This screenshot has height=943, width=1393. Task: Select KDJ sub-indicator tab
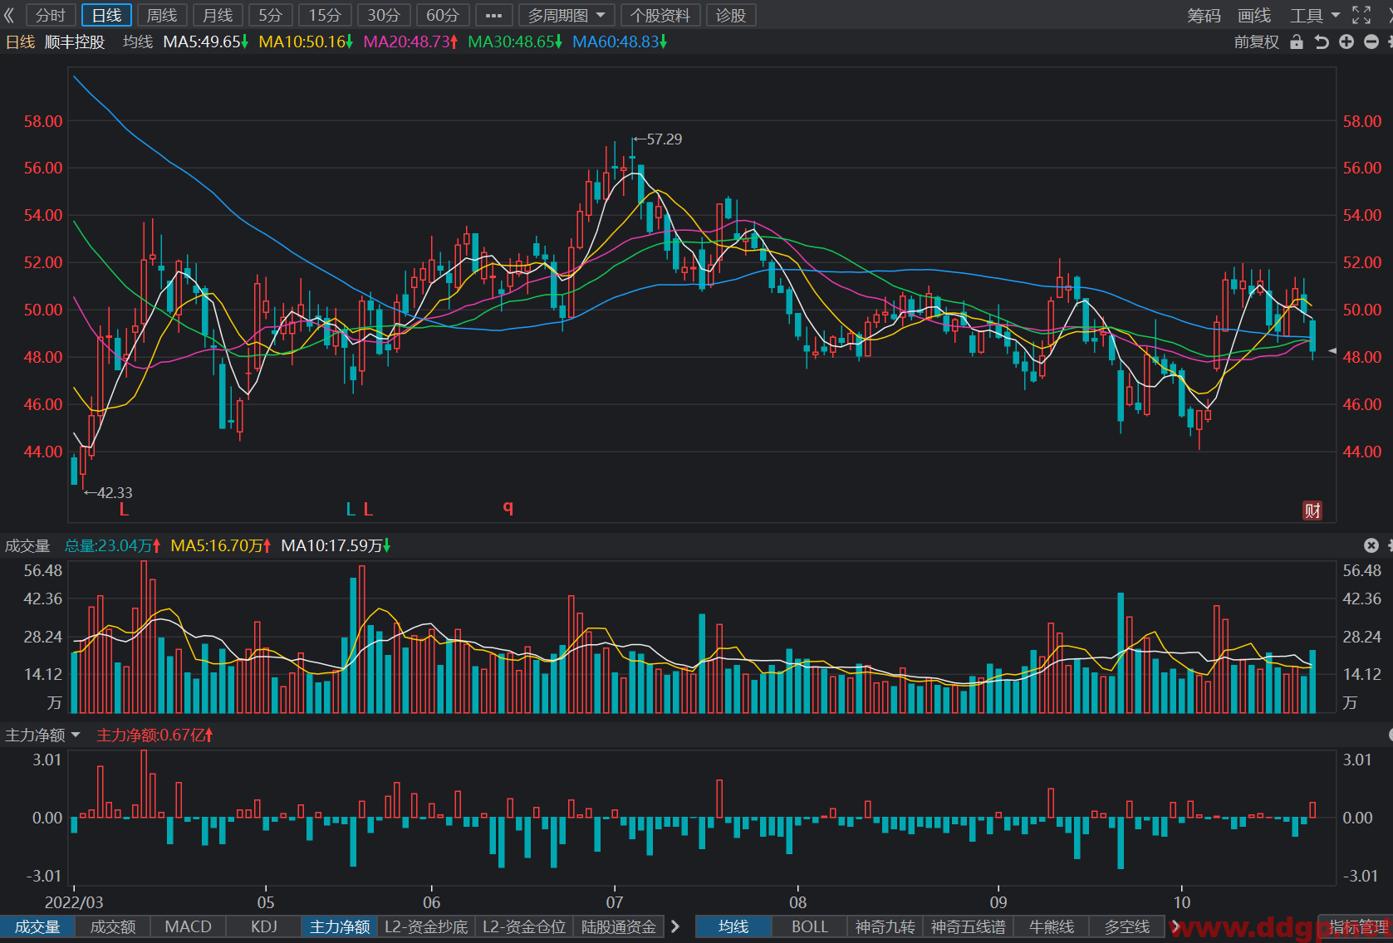tap(264, 926)
